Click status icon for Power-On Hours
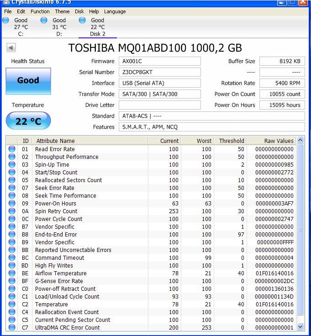Image resolution: width=311 pixels, height=336 pixels. point(12,203)
